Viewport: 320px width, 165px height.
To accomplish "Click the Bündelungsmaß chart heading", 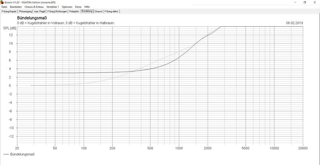I will tap(32, 18).
